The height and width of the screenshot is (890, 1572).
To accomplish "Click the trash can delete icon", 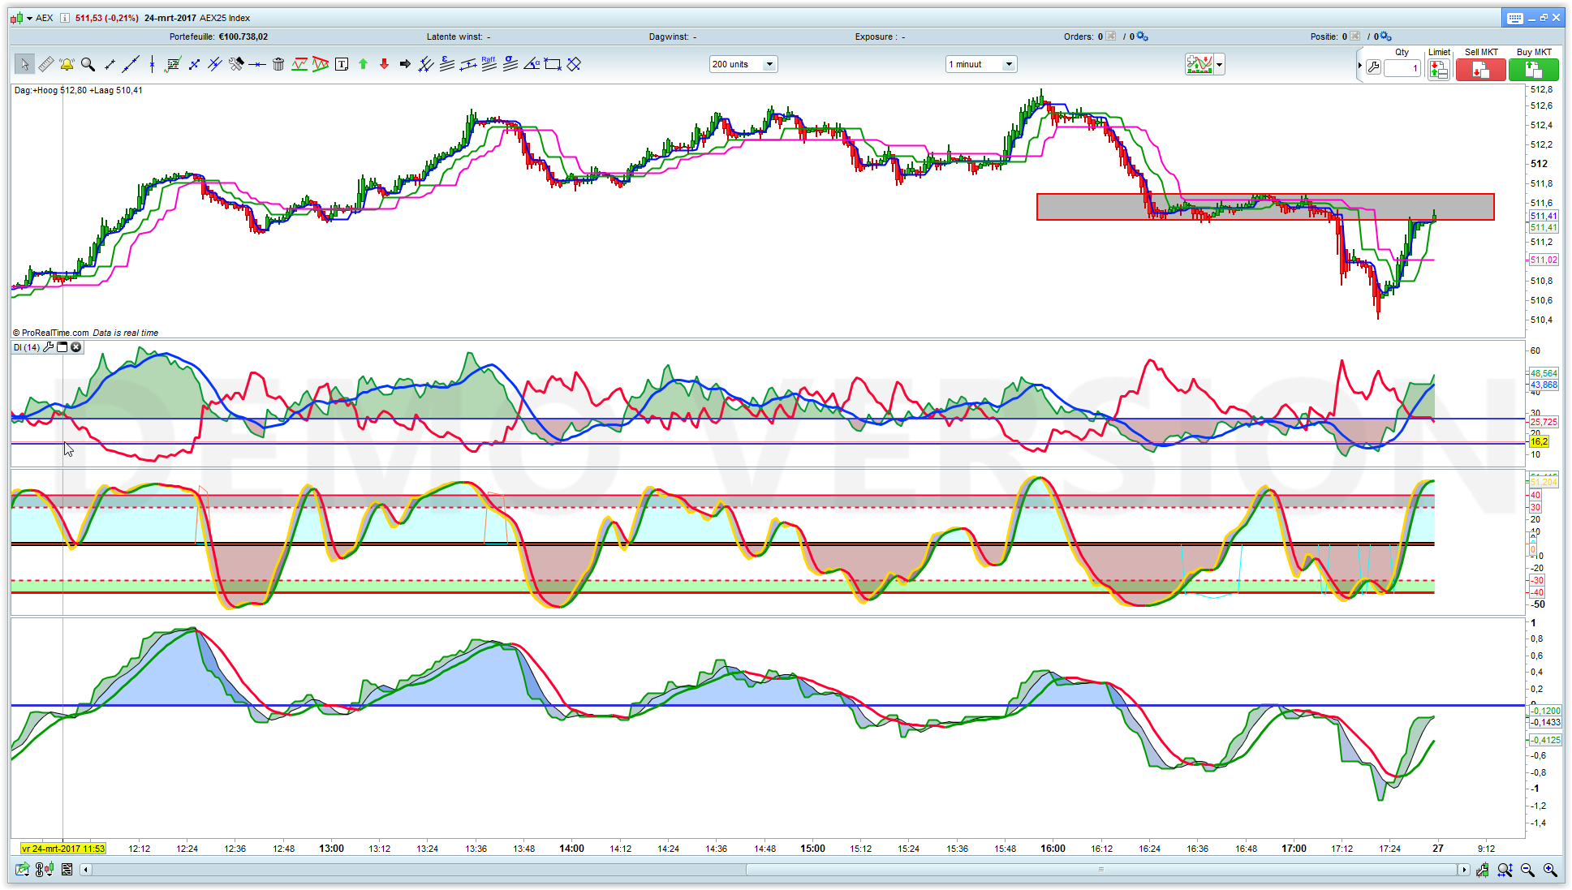I will [x=278, y=64].
